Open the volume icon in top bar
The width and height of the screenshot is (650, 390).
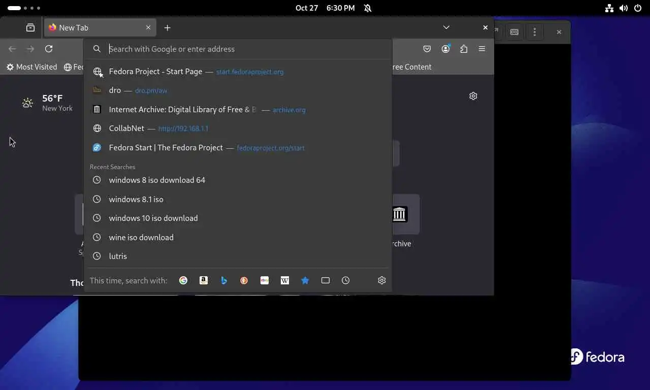624,8
